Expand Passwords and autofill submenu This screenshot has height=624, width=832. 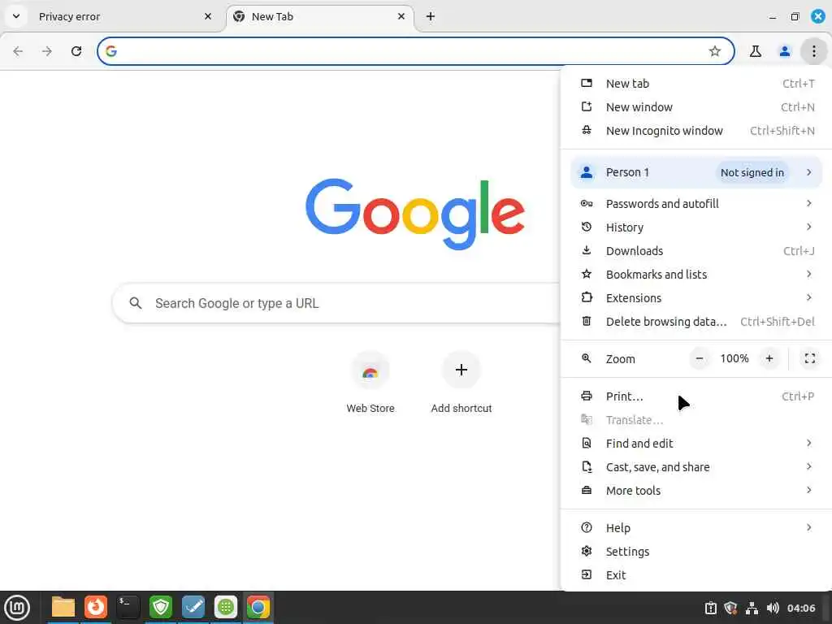point(696,204)
